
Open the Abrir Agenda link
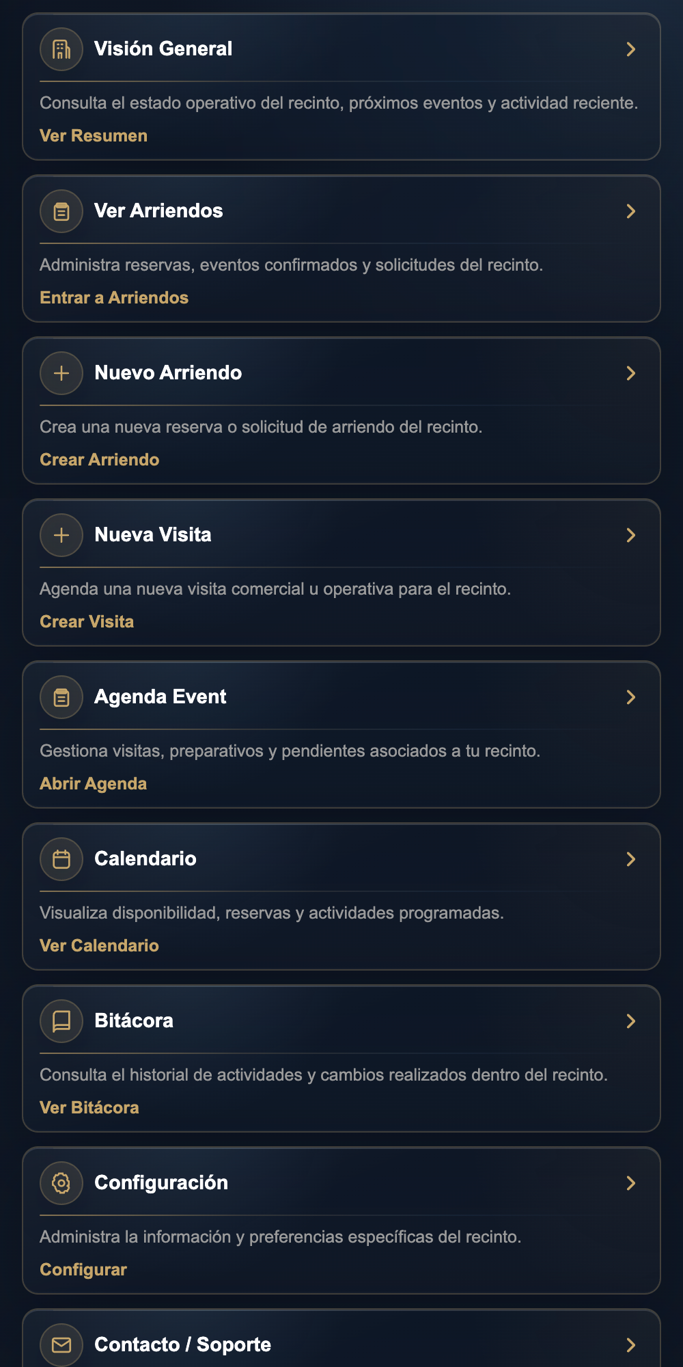(94, 783)
